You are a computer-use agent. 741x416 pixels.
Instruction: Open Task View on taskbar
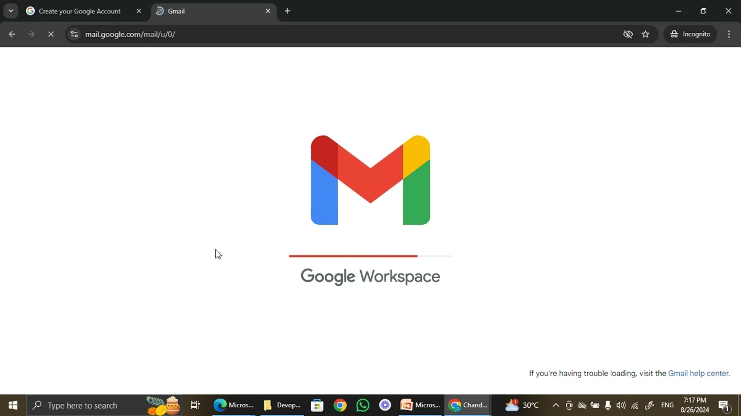point(195,405)
